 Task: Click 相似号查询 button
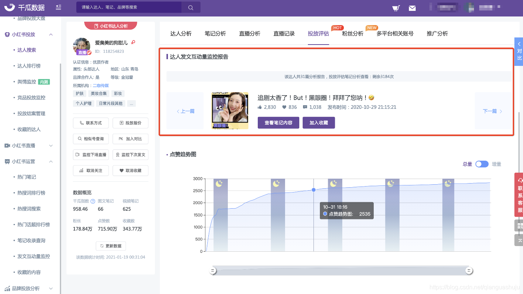(x=91, y=139)
